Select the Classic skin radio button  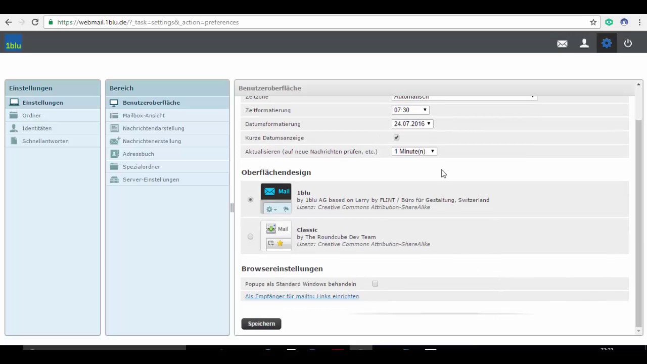[x=250, y=237]
